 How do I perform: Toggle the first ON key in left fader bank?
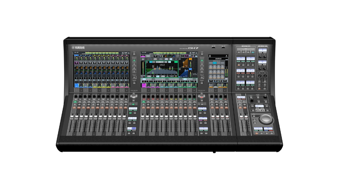[74, 107]
